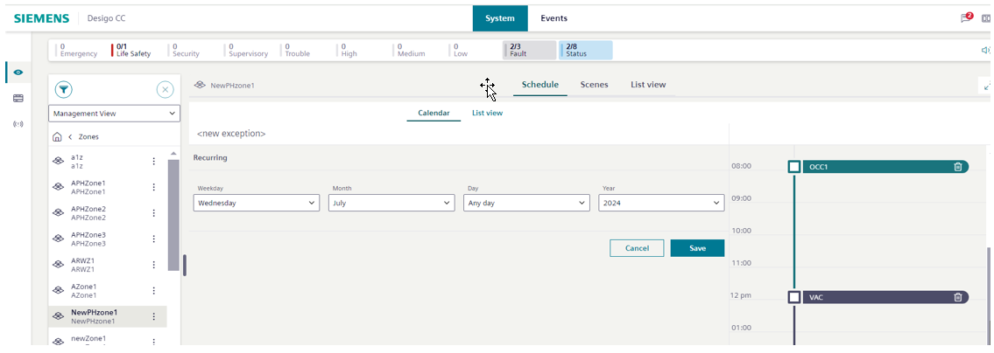Image resolution: width=994 pixels, height=353 pixels.
Task: Open the filter icon above Management View
Action: pos(64,89)
